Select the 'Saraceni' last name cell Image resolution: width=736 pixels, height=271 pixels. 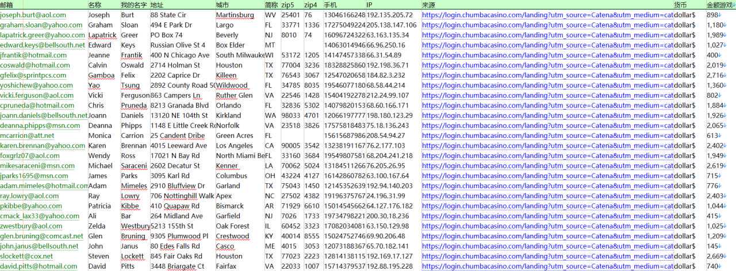134,166
